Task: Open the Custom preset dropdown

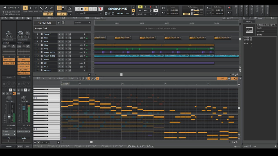Action: (x=83, y=23)
